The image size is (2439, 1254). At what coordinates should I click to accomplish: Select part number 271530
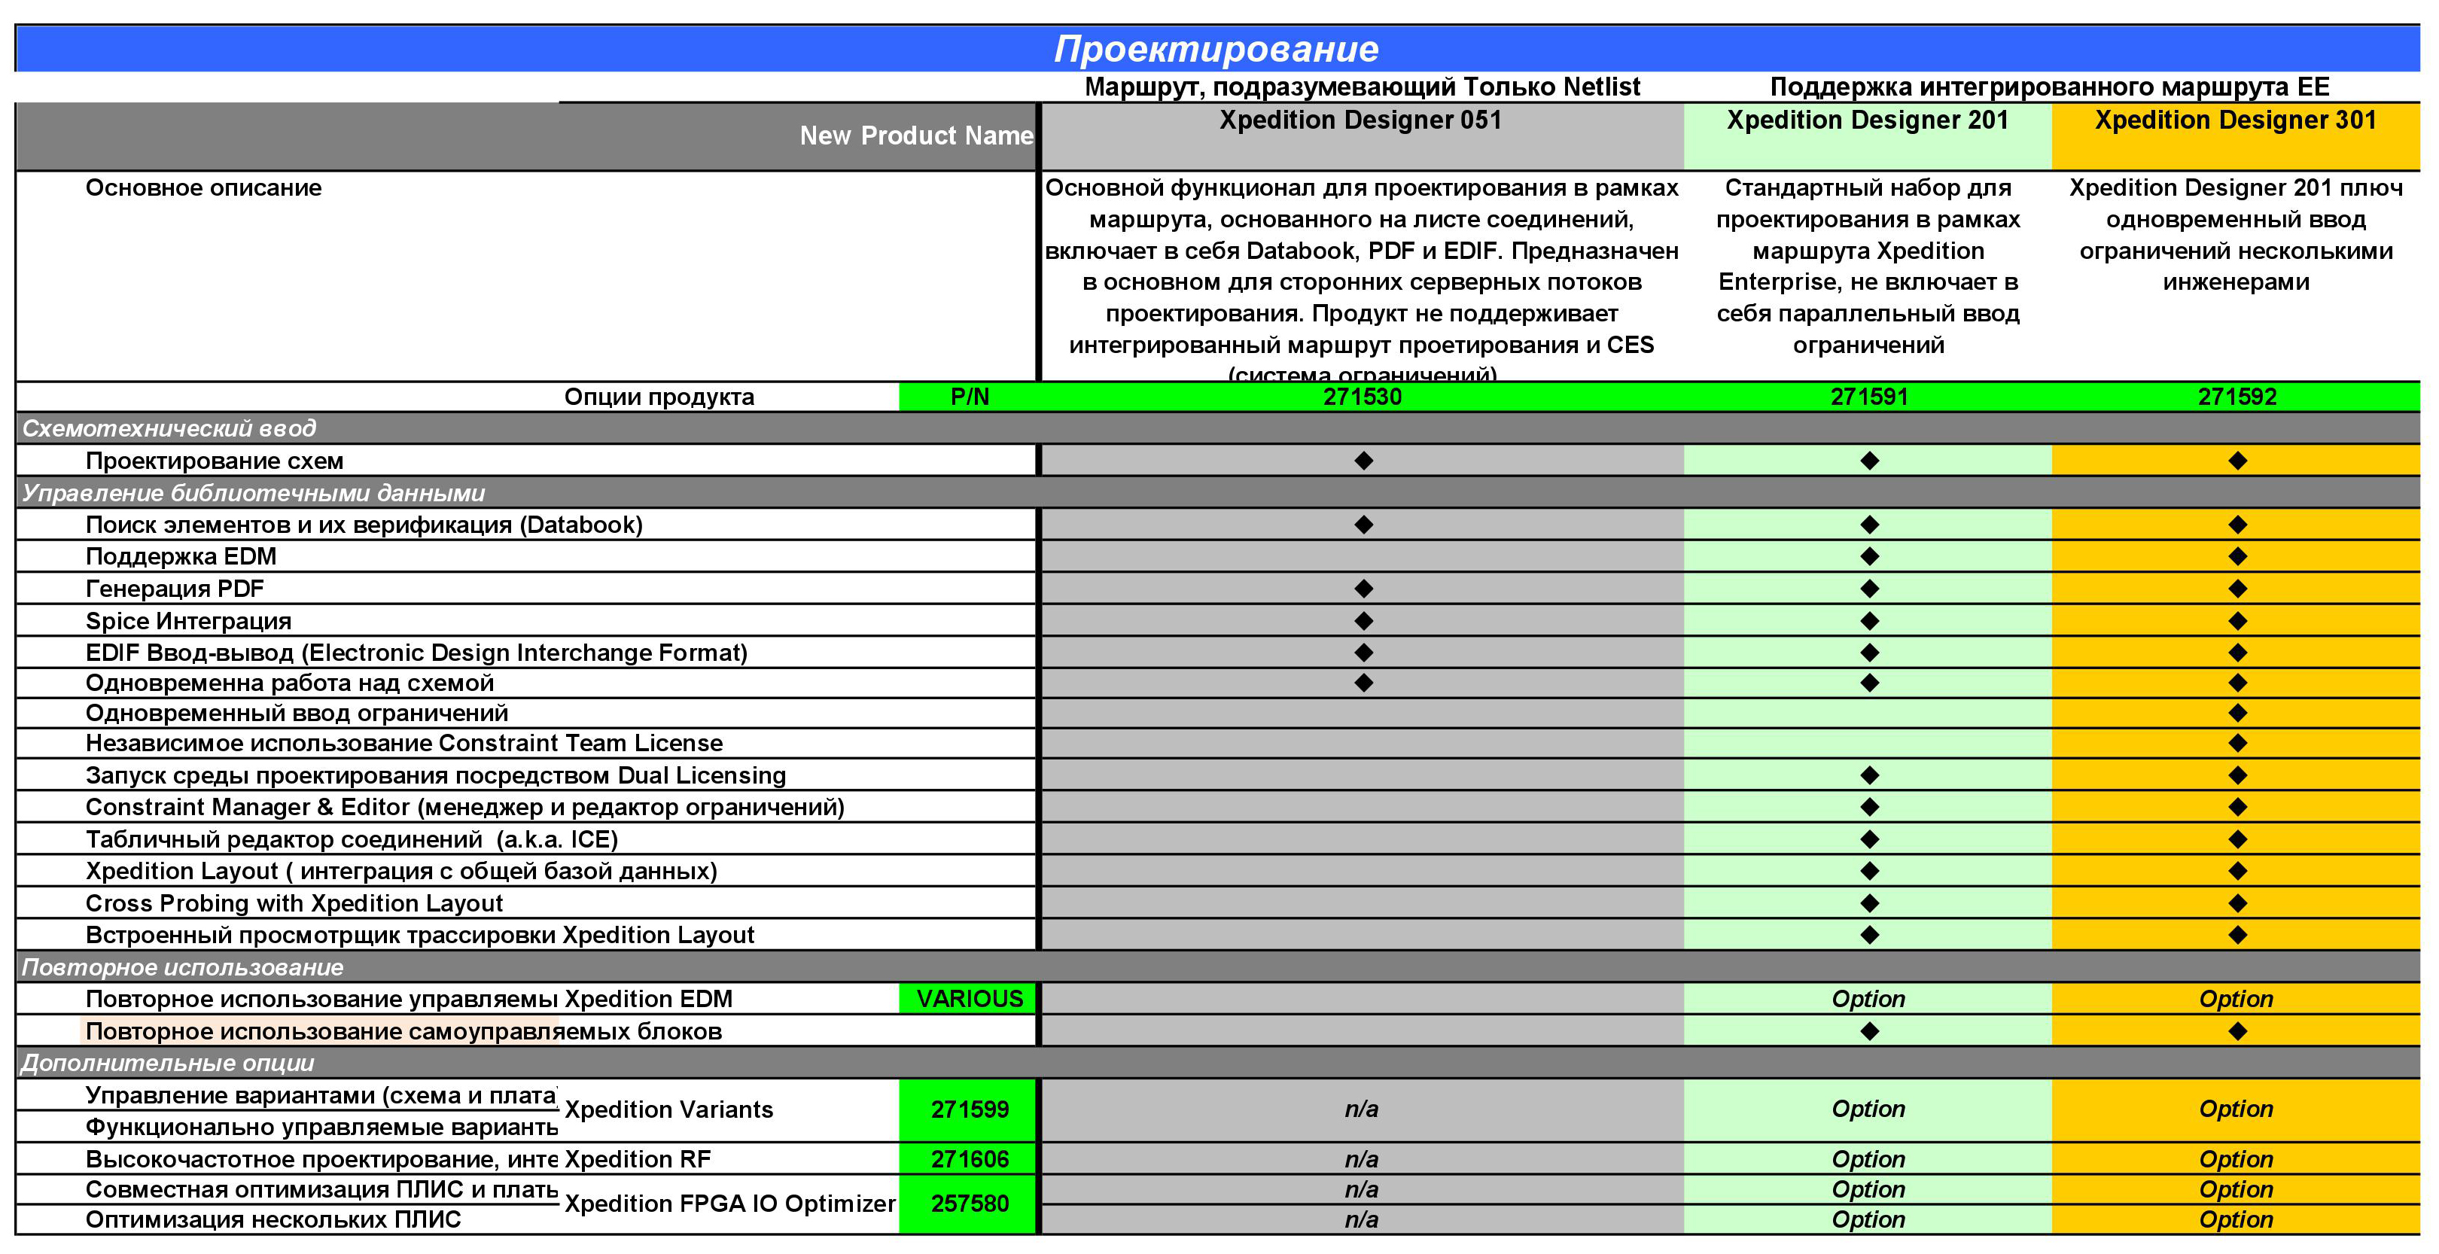click(x=1362, y=397)
